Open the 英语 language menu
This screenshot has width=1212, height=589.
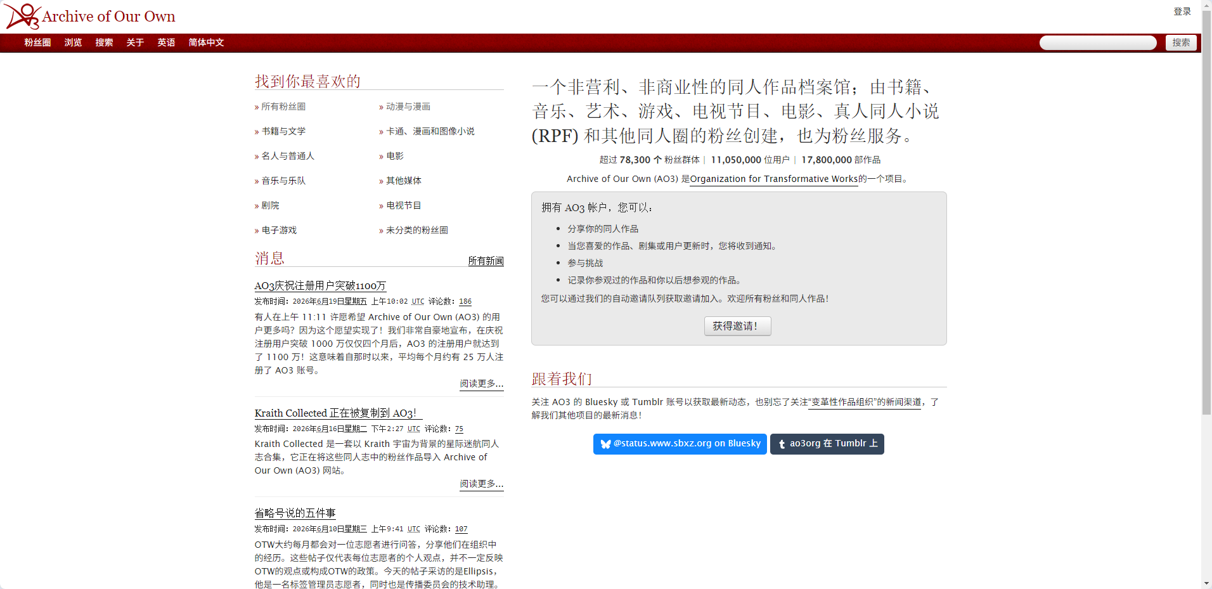point(166,42)
